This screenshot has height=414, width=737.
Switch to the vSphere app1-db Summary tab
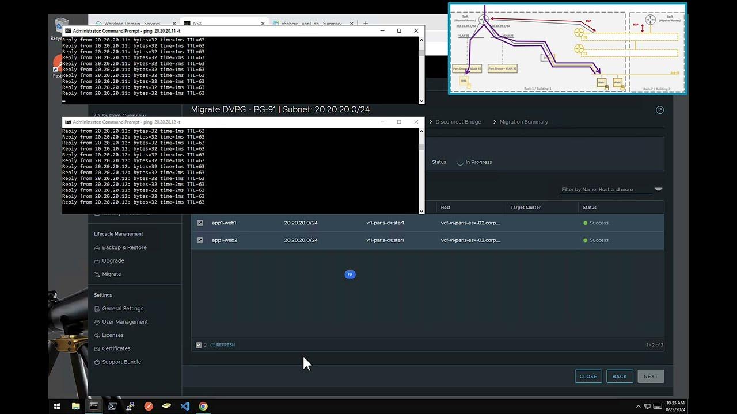coord(311,24)
